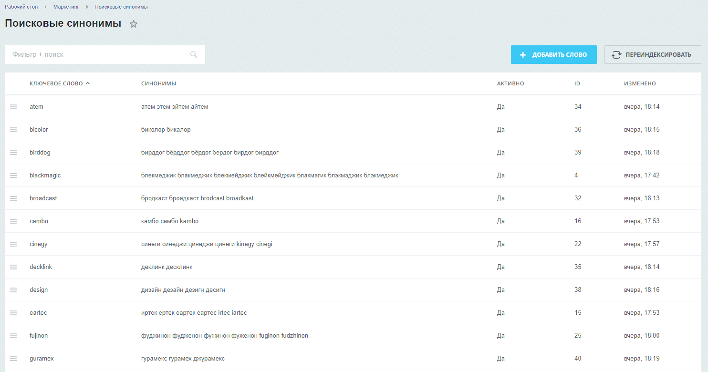The image size is (708, 372).
Task: Sort table by Синонимы column
Action: (x=158, y=83)
